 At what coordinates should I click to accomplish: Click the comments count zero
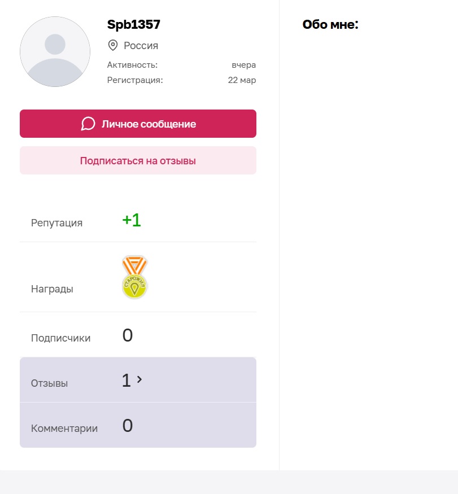(x=128, y=426)
